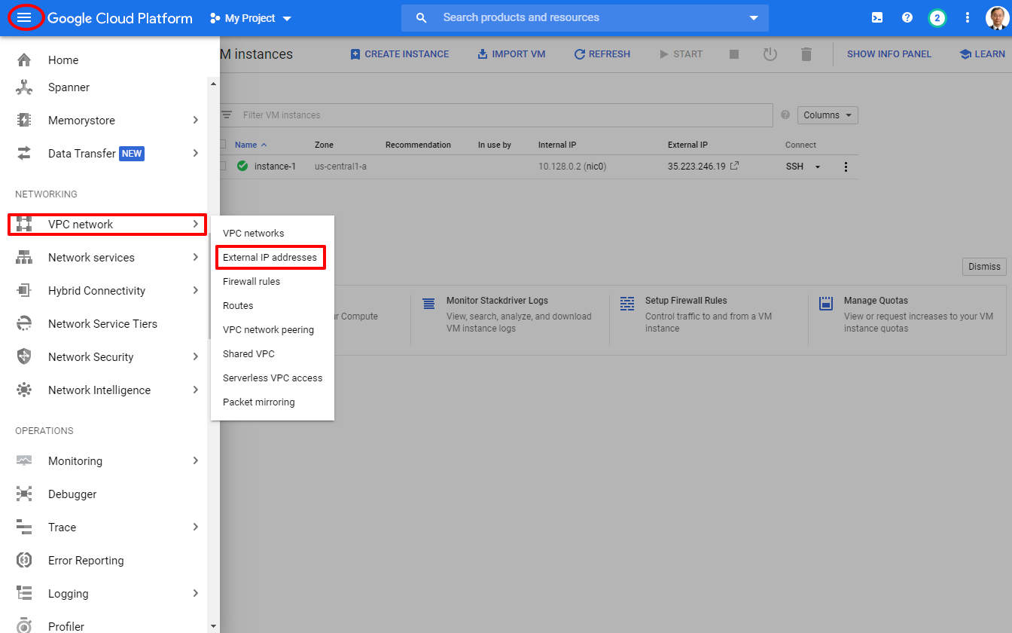Click the IMPORT VM button

511,54
